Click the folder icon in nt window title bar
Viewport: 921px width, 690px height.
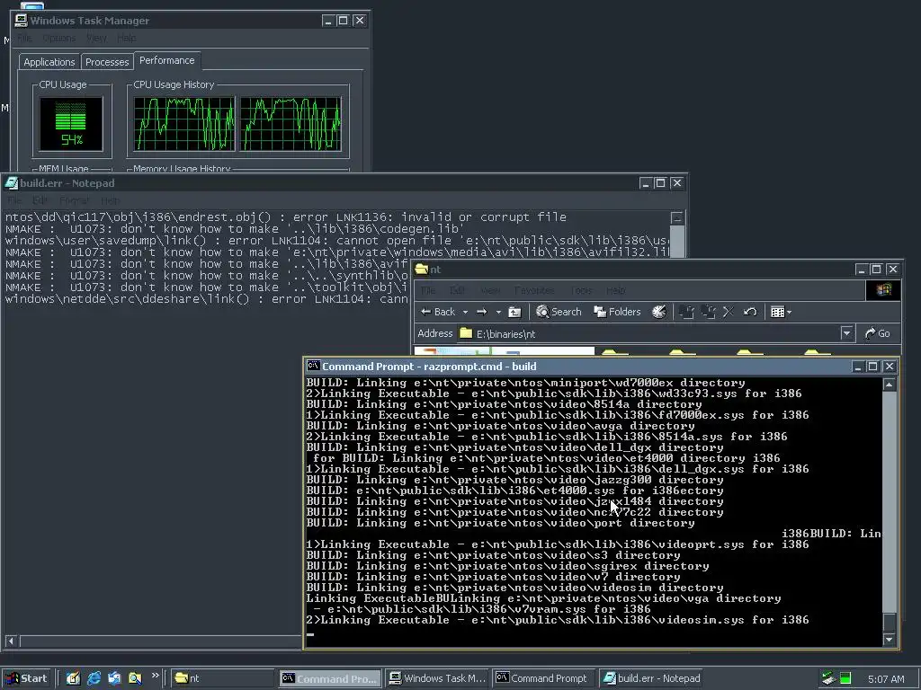pyautogui.click(x=422, y=270)
